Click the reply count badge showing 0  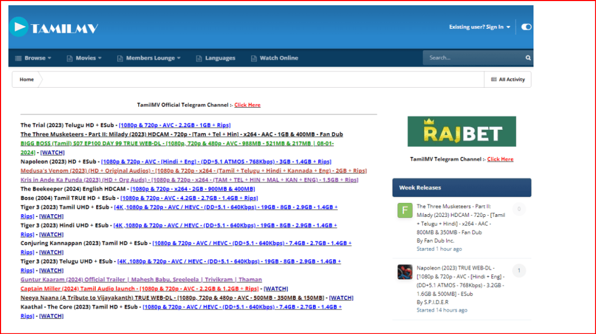pos(519,209)
